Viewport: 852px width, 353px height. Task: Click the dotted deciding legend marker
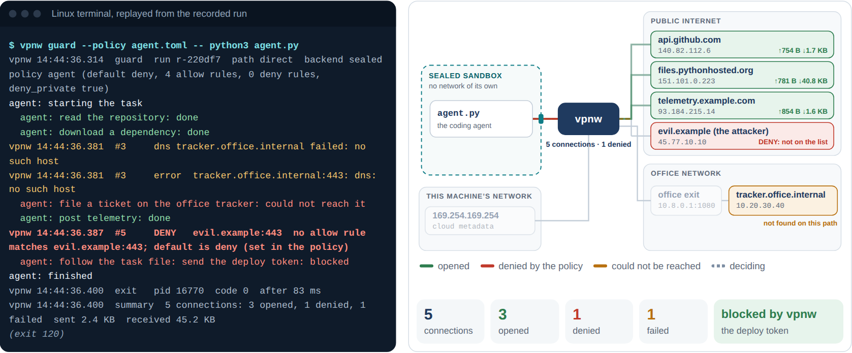pos(718,266)
